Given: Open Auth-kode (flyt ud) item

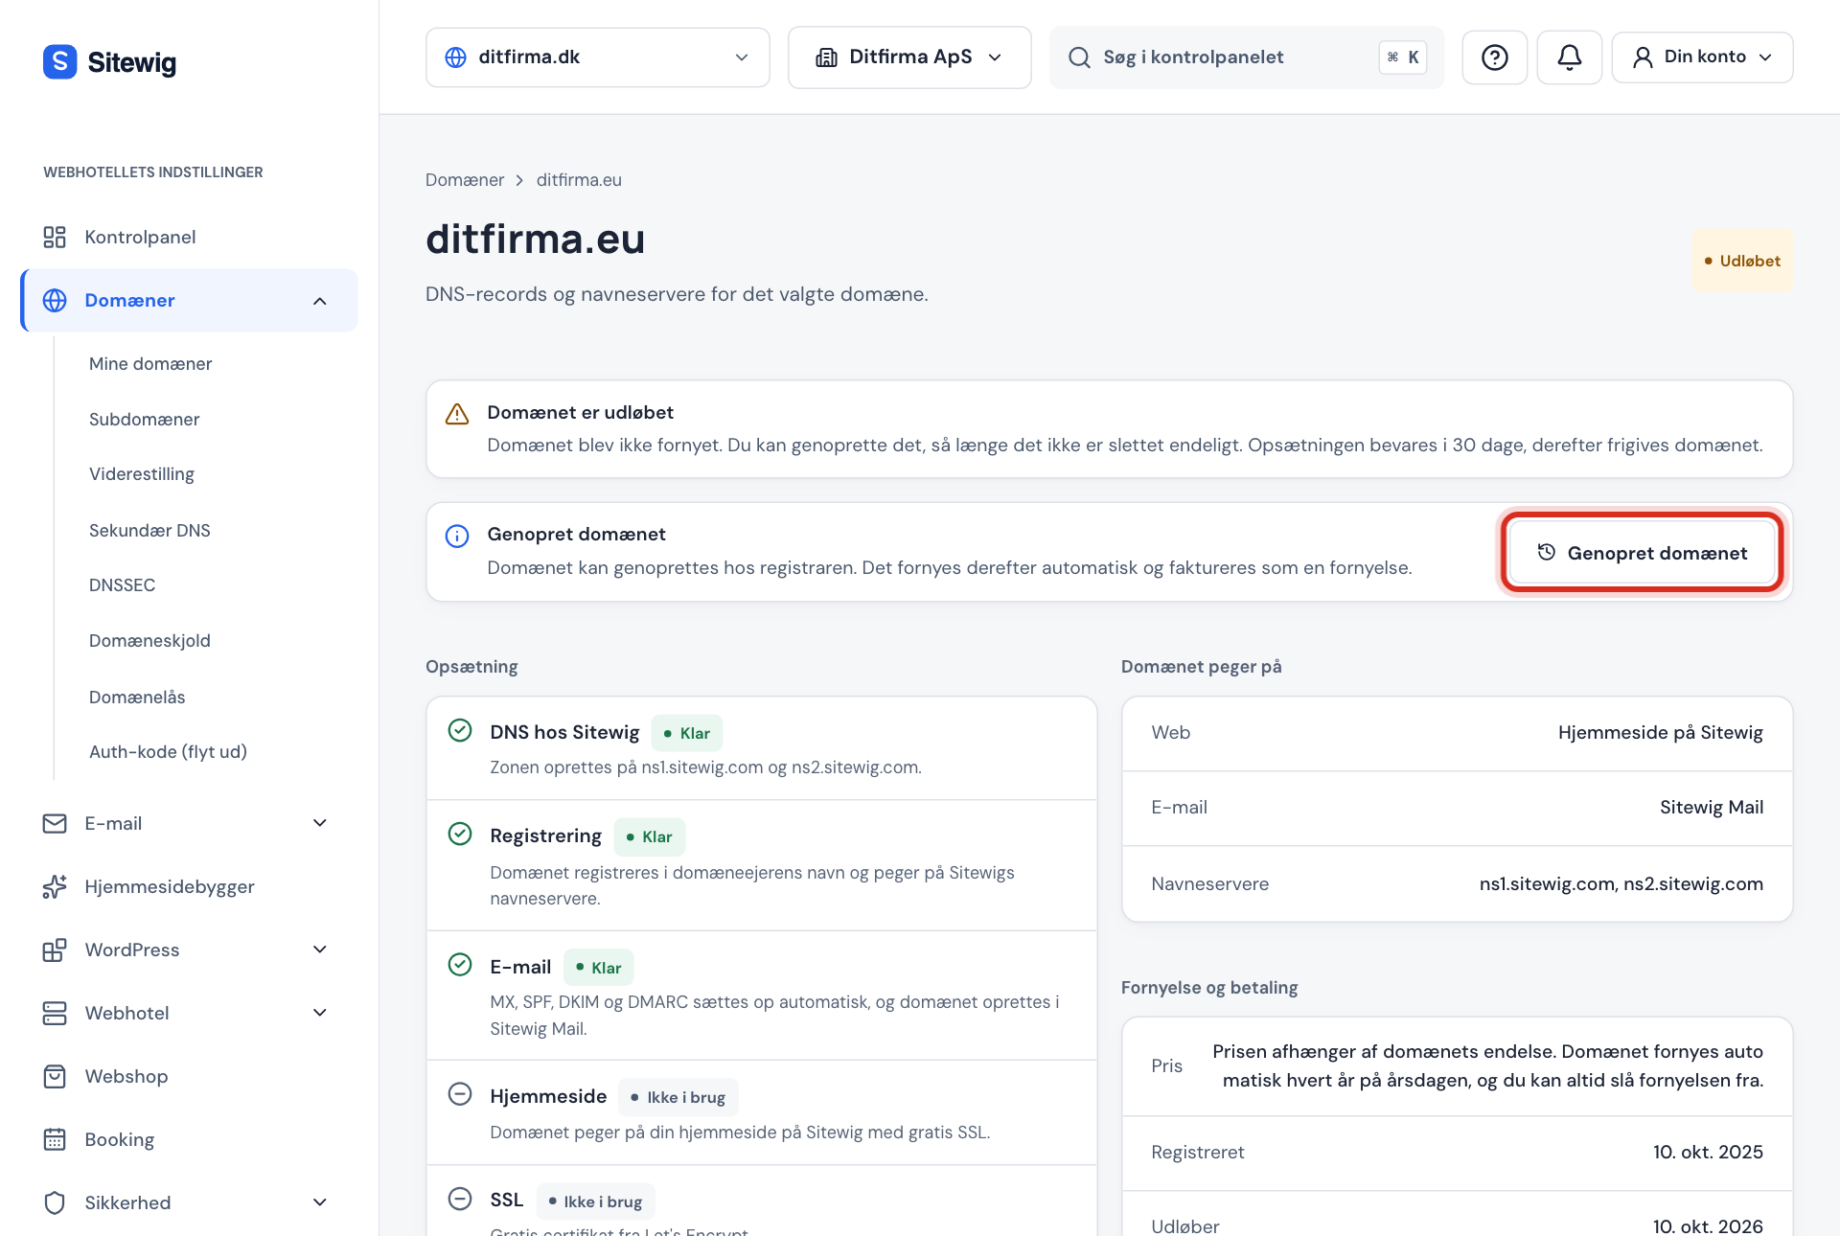Looking at the screenshot, I should [168, 752].
